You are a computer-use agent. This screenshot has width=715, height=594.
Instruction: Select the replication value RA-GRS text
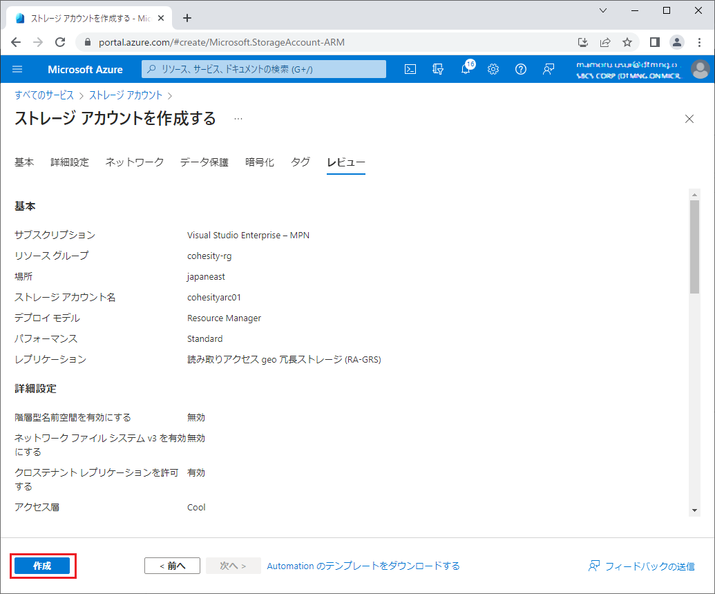tap(284, 360)
